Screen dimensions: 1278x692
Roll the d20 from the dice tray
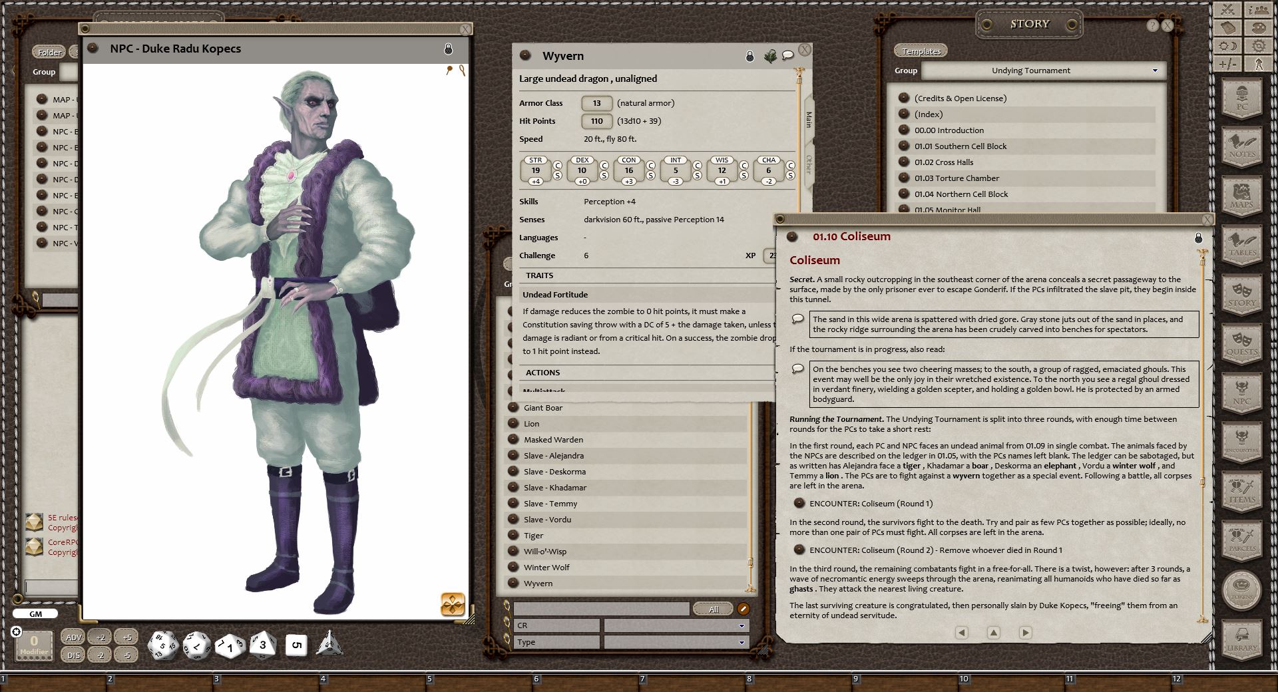coord(162,646)
